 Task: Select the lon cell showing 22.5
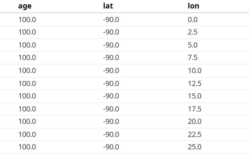[194, 134]
